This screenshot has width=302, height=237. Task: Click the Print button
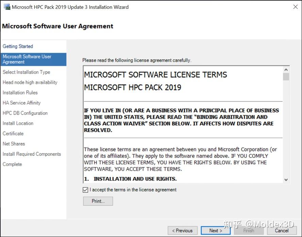pos(98,201)
